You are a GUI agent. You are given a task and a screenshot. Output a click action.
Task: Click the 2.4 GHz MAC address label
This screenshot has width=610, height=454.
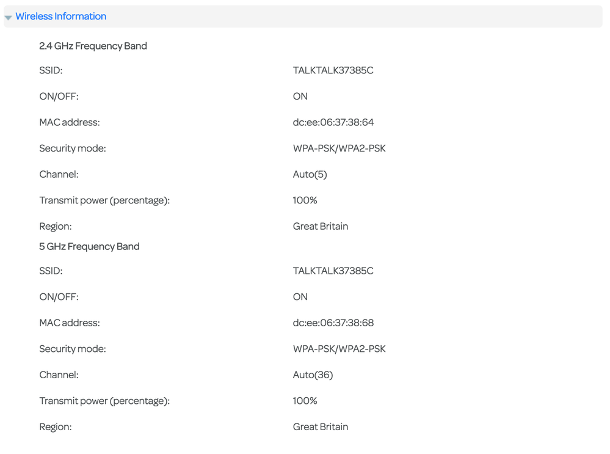click(69, 122)
